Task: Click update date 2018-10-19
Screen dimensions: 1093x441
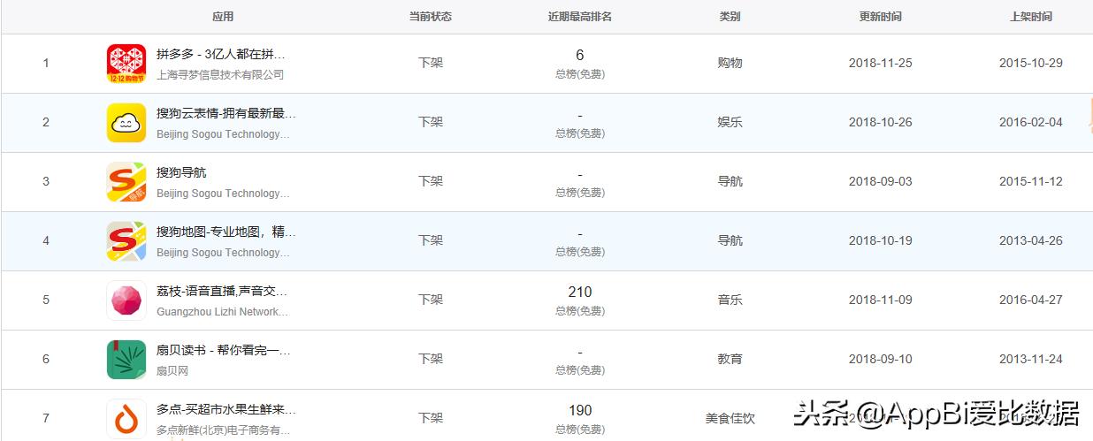Action: (x=881, y=241)
